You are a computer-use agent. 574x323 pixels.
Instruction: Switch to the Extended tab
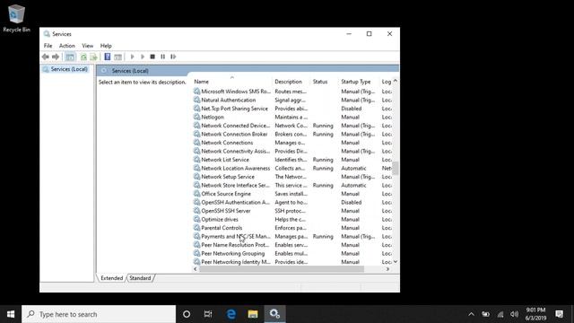coord(111,278)
